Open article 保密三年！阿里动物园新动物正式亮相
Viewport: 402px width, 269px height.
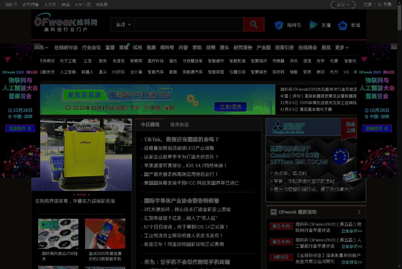tap(184, 244)
